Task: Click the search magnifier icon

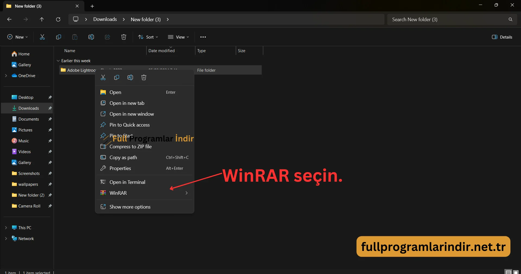Action: tap(510, 19)
